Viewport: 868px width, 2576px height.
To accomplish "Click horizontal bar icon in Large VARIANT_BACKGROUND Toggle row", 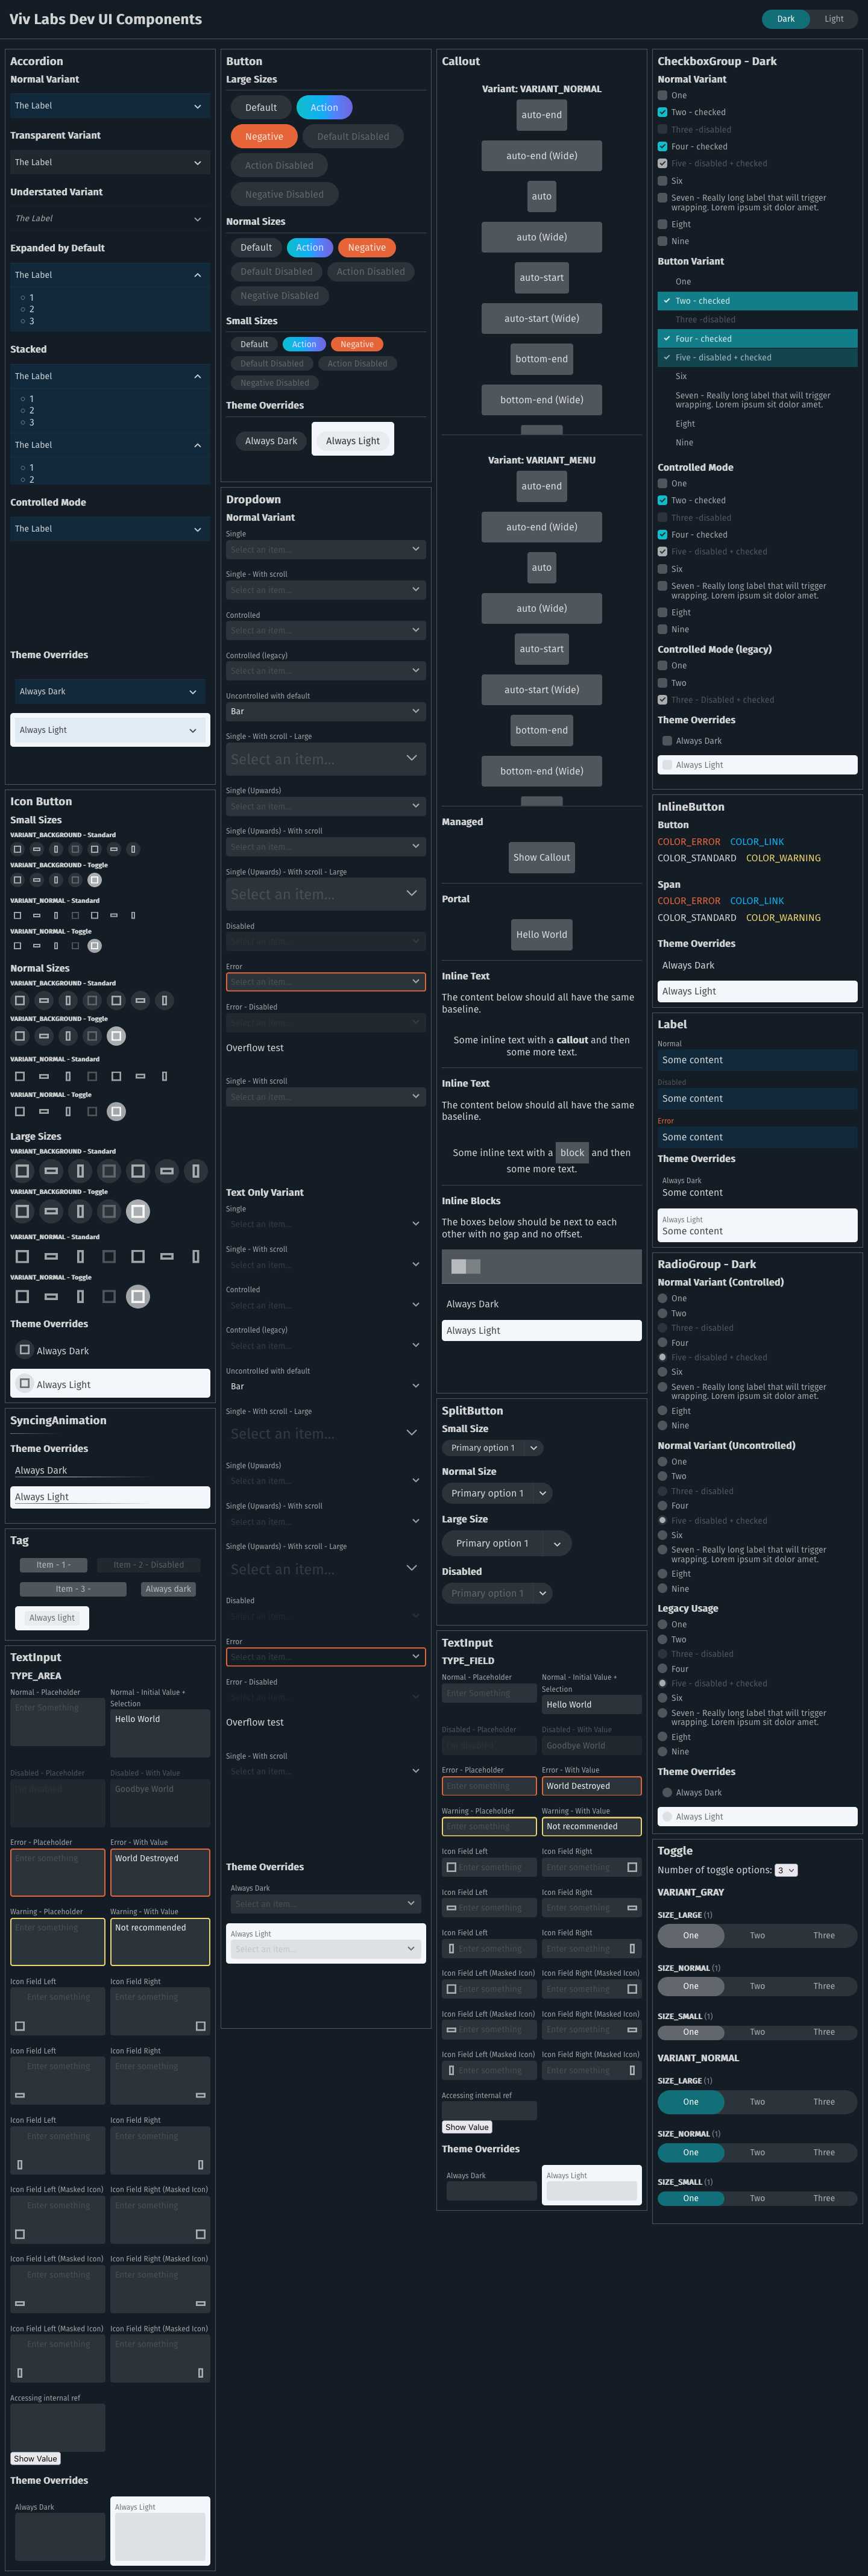I will [51, 1211].
